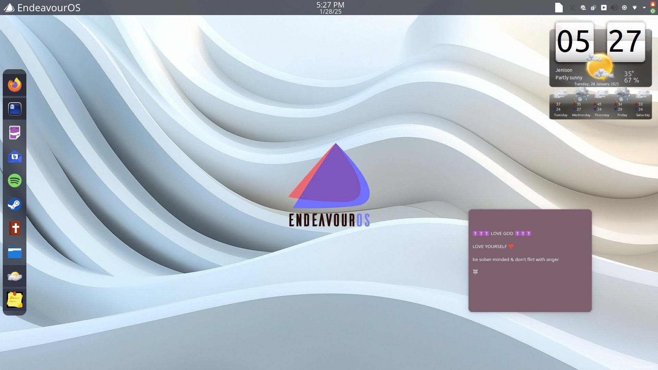Click the 67 % humidity value
This screenshot has height=370, width=658.
632,80
